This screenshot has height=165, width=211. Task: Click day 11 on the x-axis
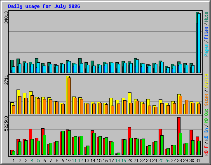tap(74, 160)
